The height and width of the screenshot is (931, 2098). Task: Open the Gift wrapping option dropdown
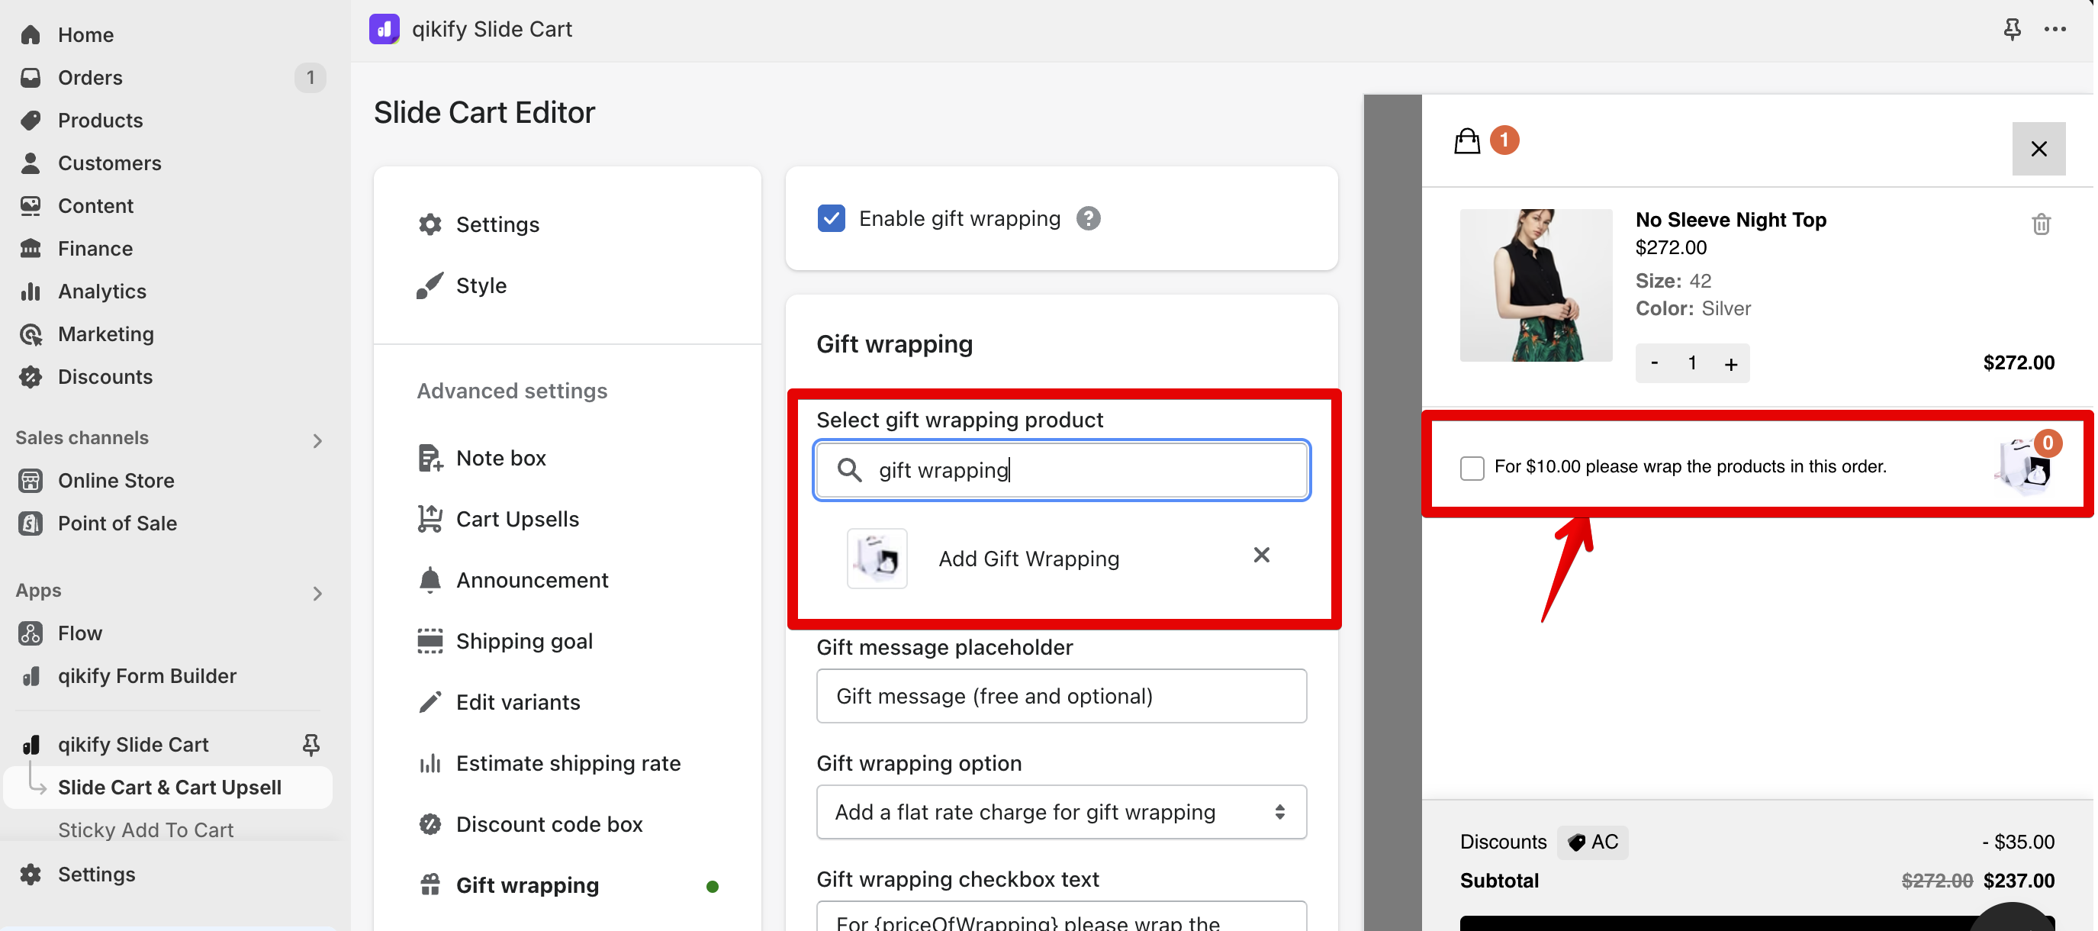[x=1061, y=812]
